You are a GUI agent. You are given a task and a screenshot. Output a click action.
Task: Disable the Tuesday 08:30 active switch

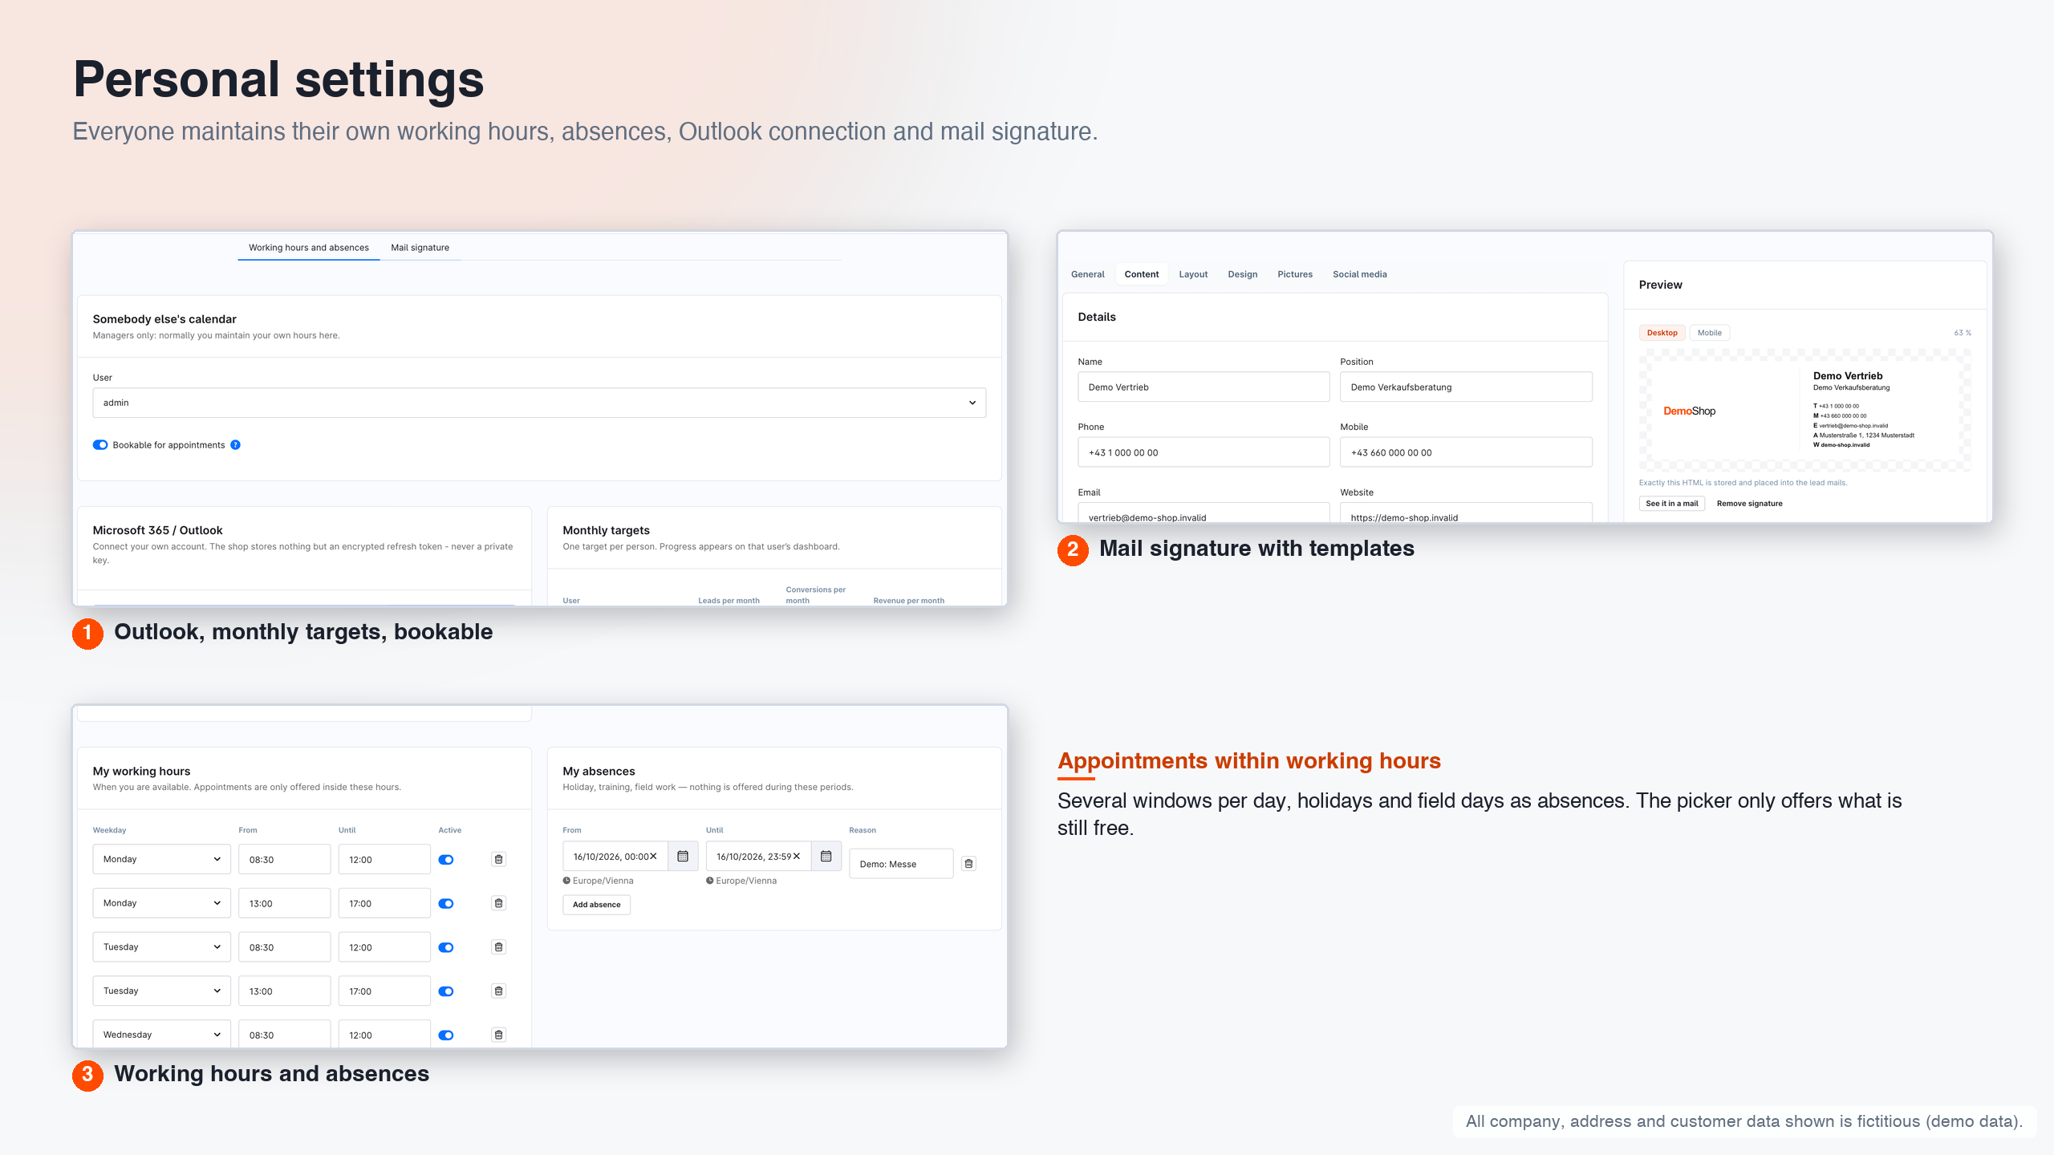coord(446,947)
